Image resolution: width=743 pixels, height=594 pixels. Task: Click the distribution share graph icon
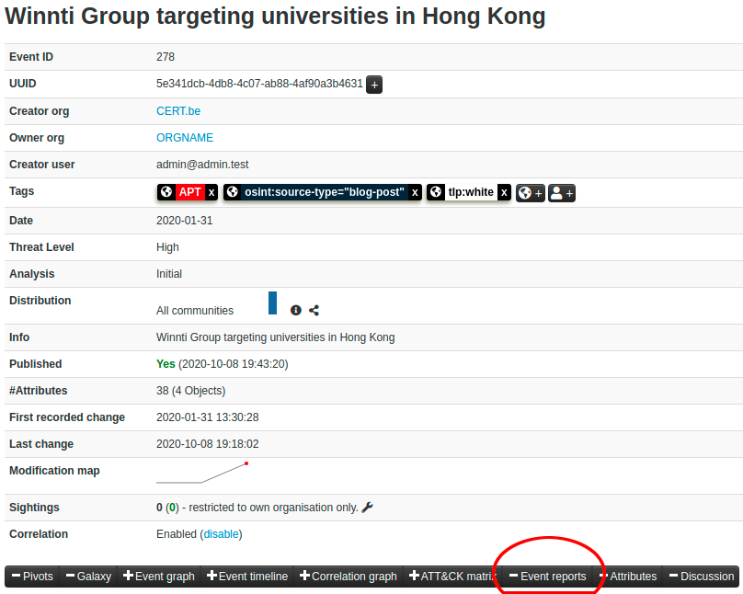coord(314,311)
